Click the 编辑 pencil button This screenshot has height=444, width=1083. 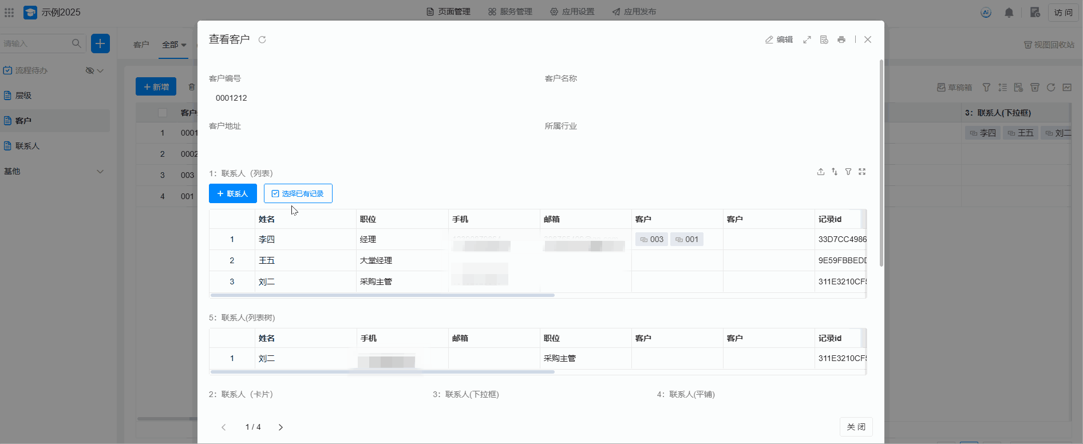(779, 39)
